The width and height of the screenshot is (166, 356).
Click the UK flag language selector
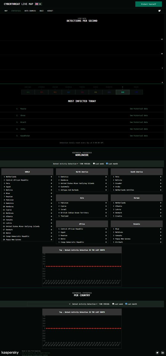pos(38,4)
